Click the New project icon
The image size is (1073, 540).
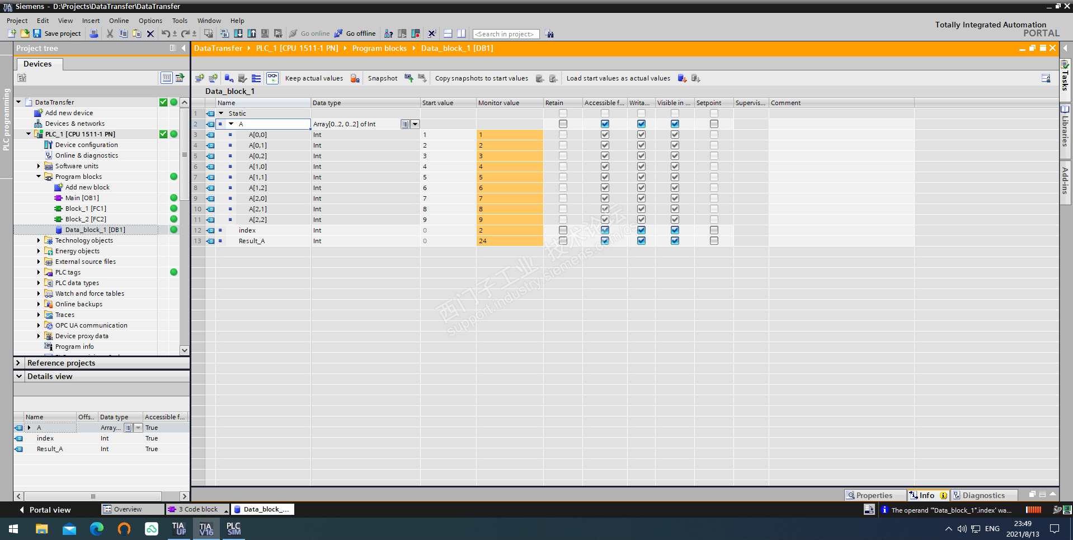click(x=12, y=34)
